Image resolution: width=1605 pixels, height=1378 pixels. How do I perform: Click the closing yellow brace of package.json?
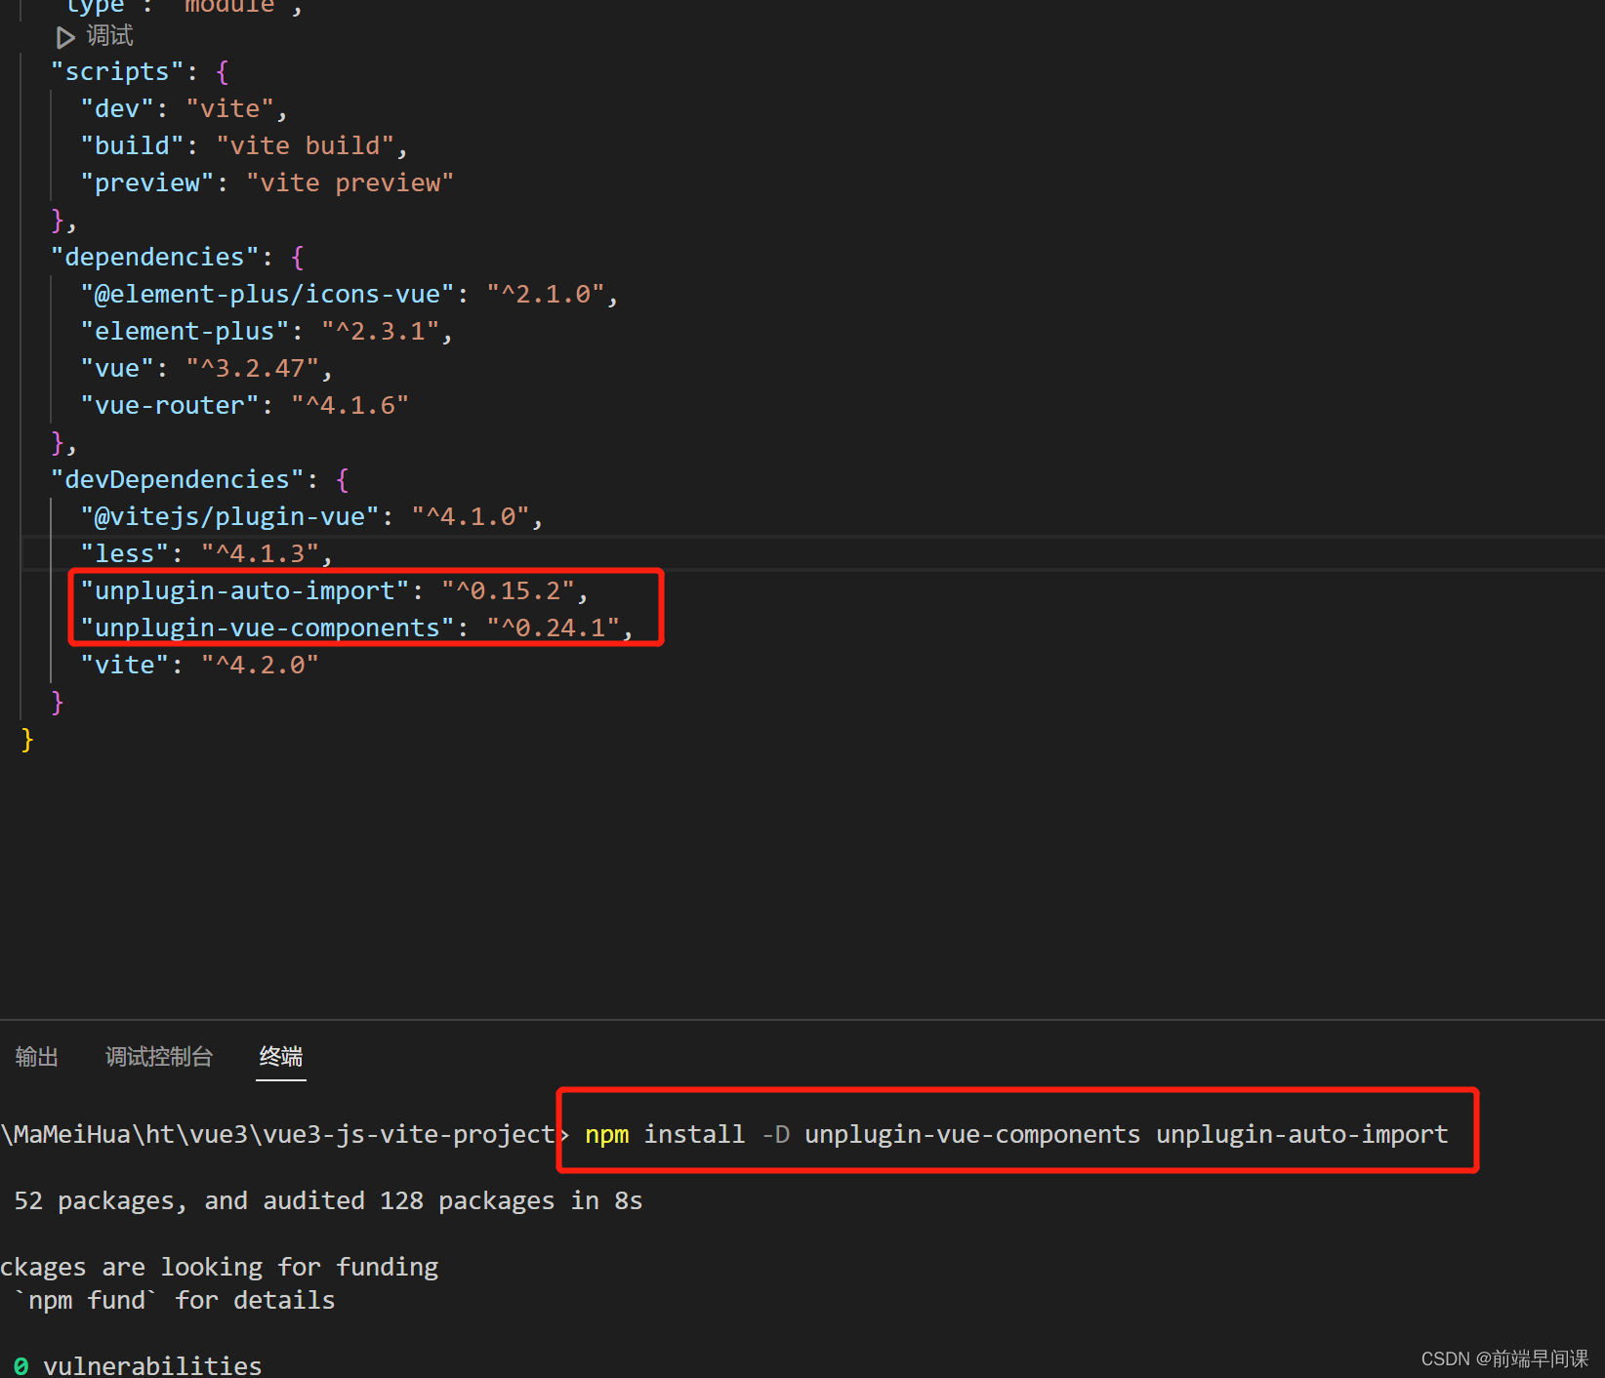pyautogui.click(x=27, y=740)
